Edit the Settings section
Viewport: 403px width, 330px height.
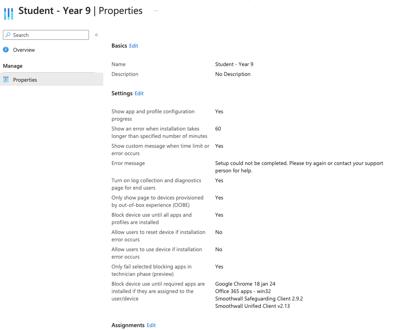[x=139, y=94]
